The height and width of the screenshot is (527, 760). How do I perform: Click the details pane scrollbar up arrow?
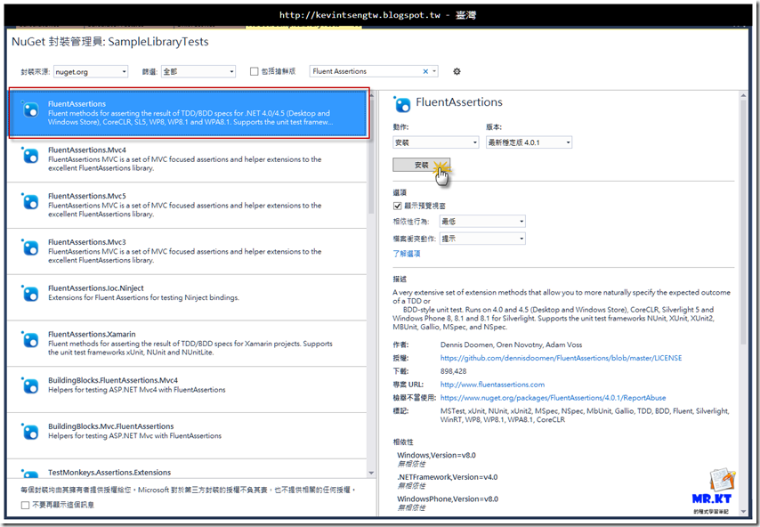pos(743,96)
